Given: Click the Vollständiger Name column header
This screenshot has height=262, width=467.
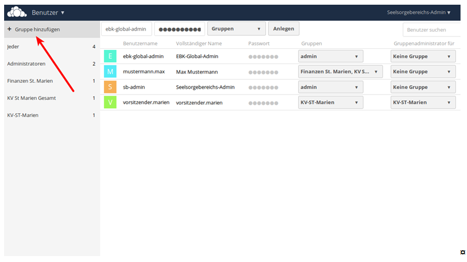Looking at the screenshot, I should click(x=199, y=43).
